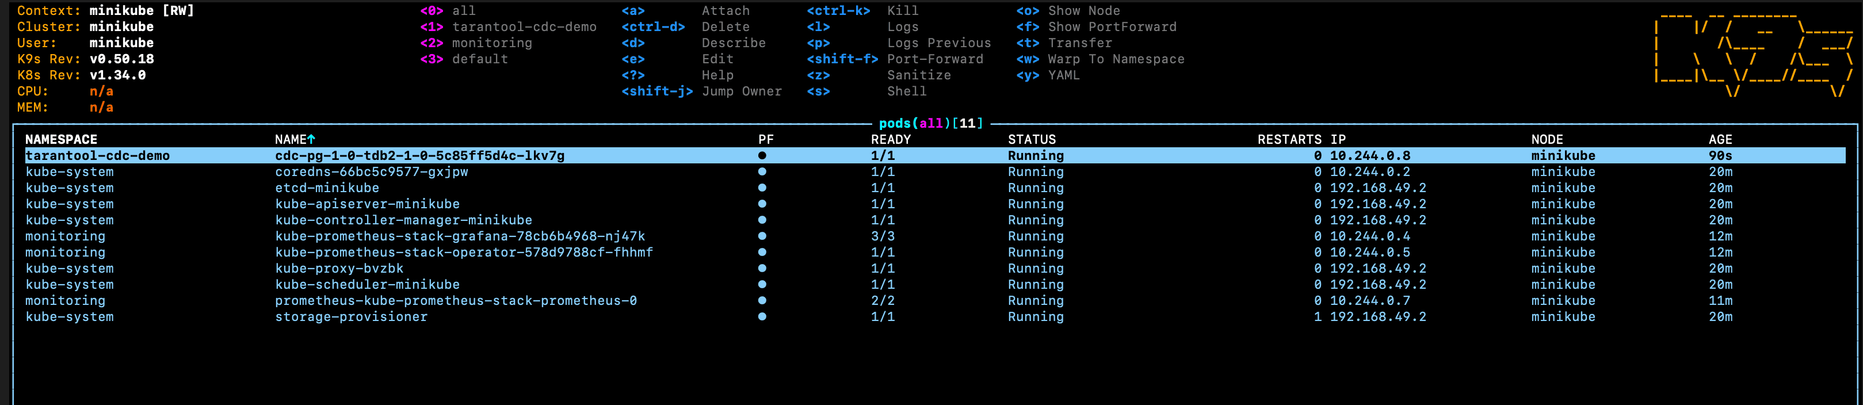This screenshot has width=1863, height=405.
Task: Switch to the 'all' namespace shortcut <0>
Action: coord(448,11)
